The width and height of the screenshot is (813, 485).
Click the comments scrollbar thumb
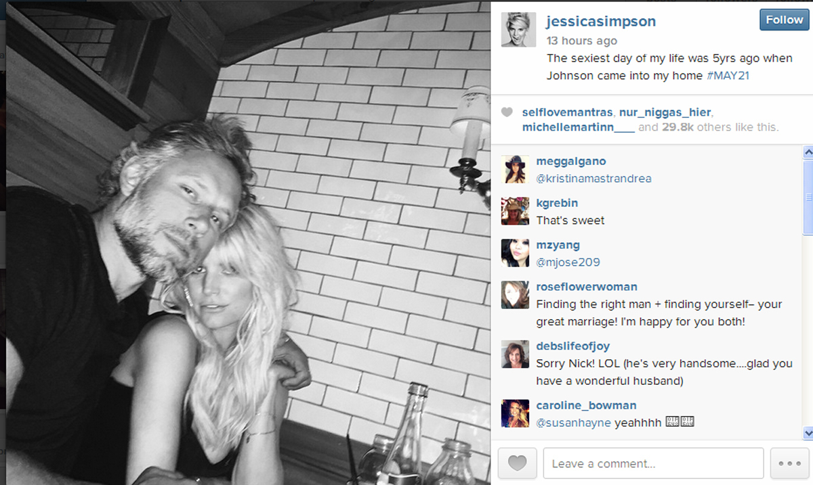pos(808,196)
